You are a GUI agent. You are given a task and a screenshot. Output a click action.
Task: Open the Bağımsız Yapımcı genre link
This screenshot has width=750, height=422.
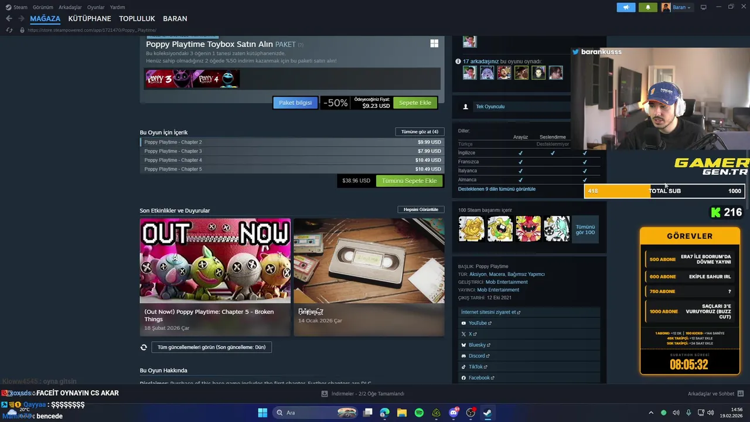click(x=526, y=274)
